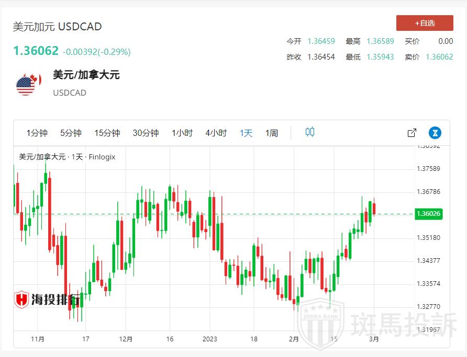Switch to the 1周 weekly chart
This screenshot has width=467, height=357.
[272, 133]
